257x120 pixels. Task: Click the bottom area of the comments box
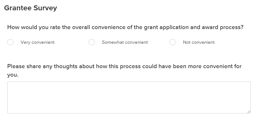[x=129, y=110]
